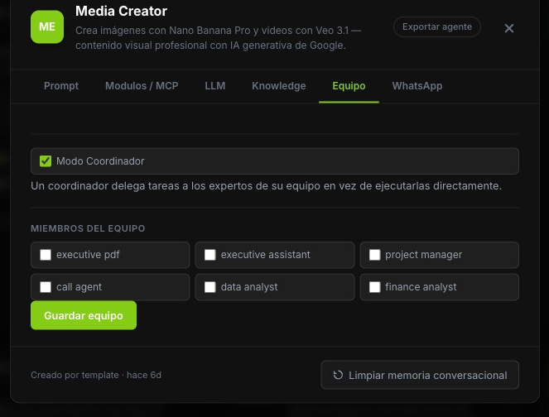
Task: Select the Equipo tab
Action: (x=349, y=86)
